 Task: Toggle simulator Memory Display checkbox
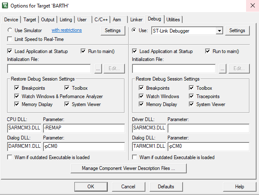pyautogui.click(x=17, y=104)
